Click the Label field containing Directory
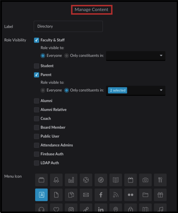Screen dimensions: 178x213 (68, 26)
